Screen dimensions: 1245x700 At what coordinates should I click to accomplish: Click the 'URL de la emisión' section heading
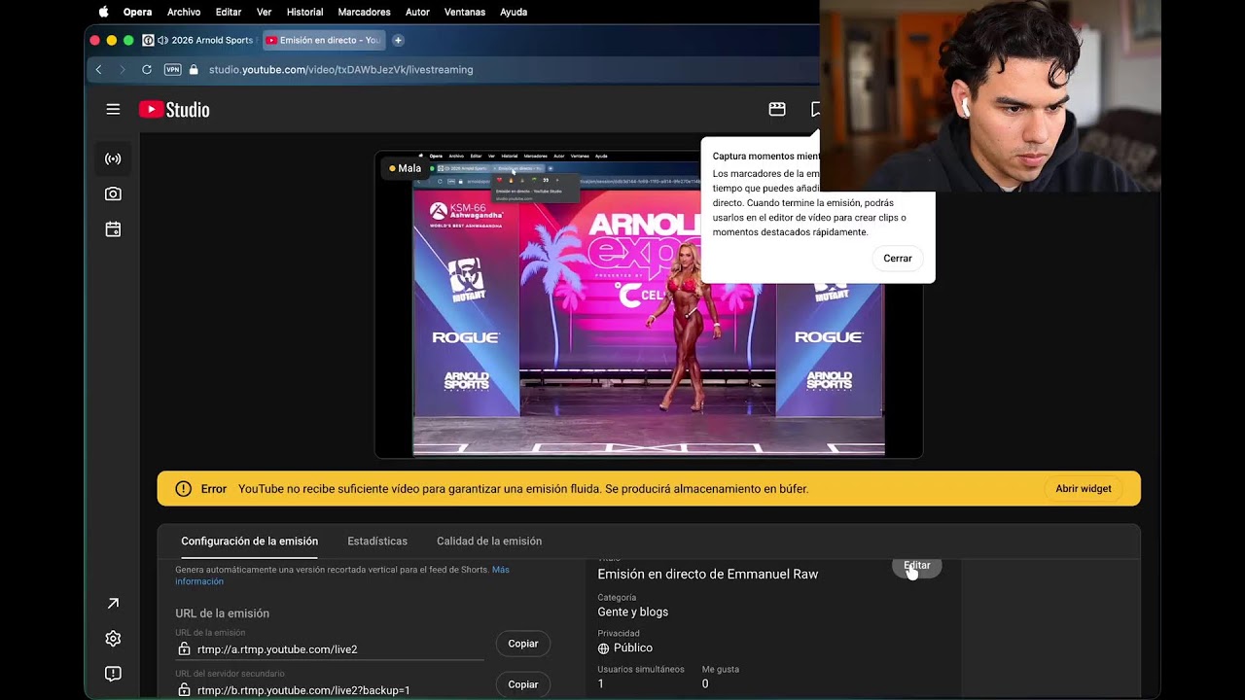[x=222, y=613]
